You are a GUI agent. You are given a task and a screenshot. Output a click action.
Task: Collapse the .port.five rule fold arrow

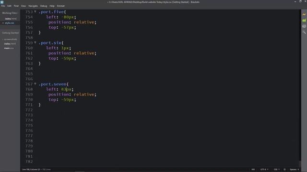tap(35, 11)
